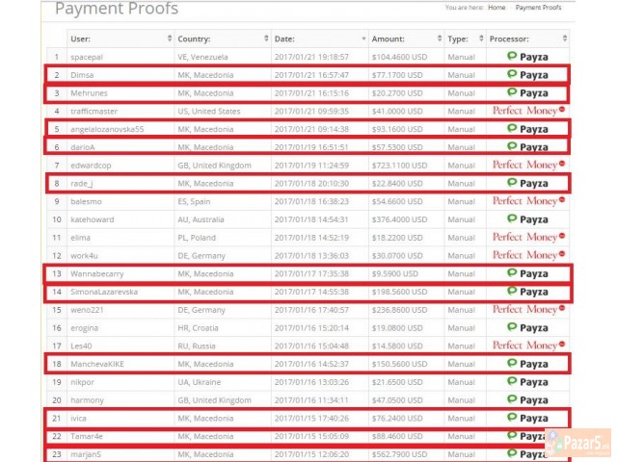The height and width of the screenshot is (462, 617).
Task: Click the Payza logo in erogina's row
Action: click(x=527, y=327)
